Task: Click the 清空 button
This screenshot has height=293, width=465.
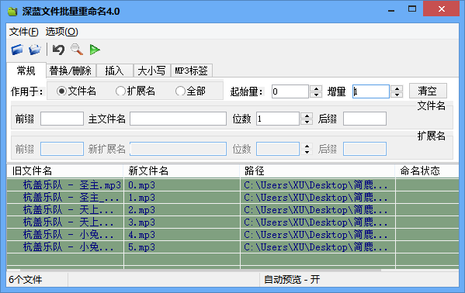Action: click(428, 91)
